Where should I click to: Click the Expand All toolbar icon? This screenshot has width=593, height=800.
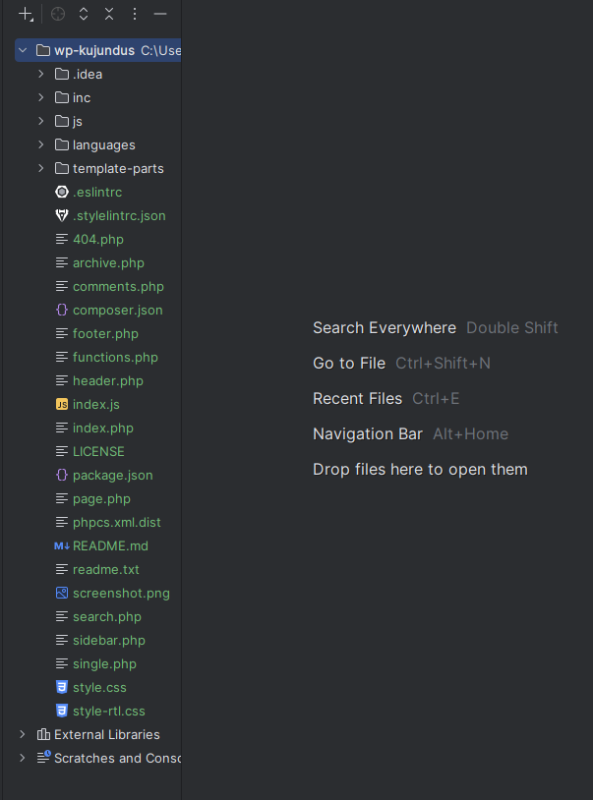point(84,14)
